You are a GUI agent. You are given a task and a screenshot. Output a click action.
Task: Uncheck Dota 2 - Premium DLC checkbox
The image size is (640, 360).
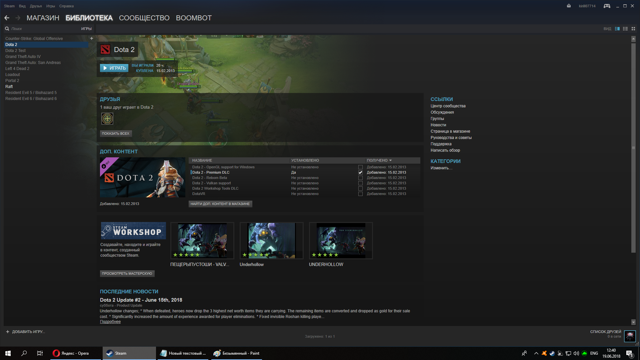pos(360,173)
